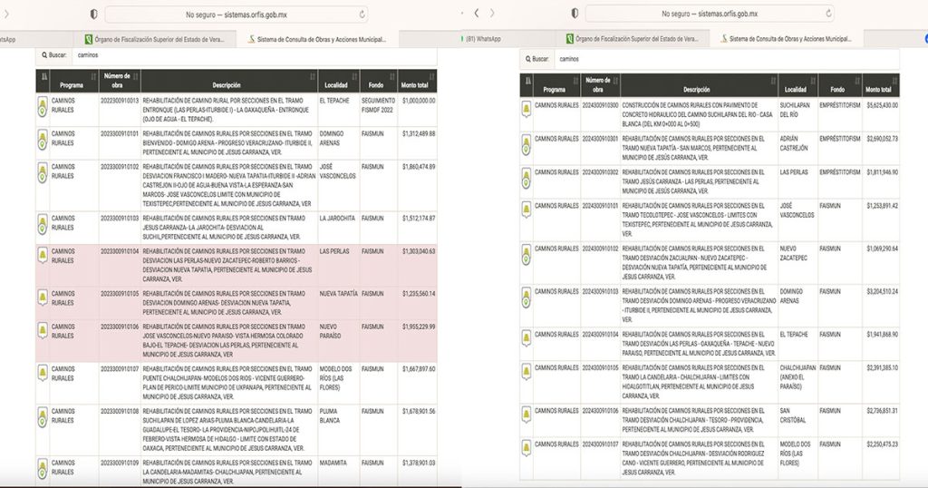The image size is (928, 488).
Task: Click row icon for obra 2024300910102, right window
Action: [527, 255]
